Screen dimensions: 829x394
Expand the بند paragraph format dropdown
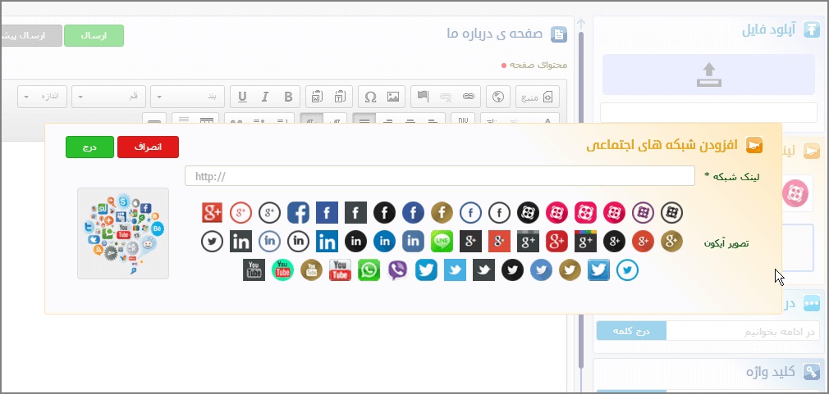click(x=187, y=97)
